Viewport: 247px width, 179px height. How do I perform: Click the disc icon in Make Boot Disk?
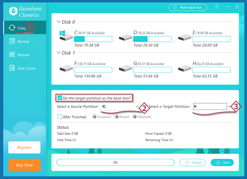(175, 7)
